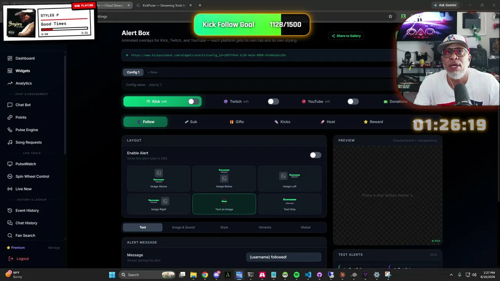The height and width of the screenshot is (281, 500).
Task: Click the kickpulsebot widget alerts URL
Action: 209,55
